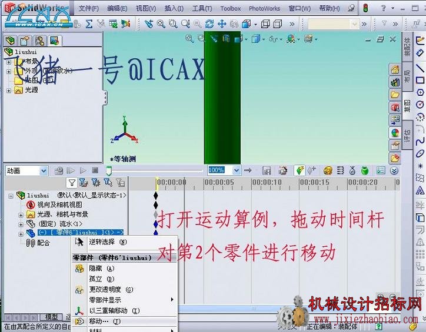Click the Motion study properties icon
426x332 pixels.
click(x=381, y=170)
